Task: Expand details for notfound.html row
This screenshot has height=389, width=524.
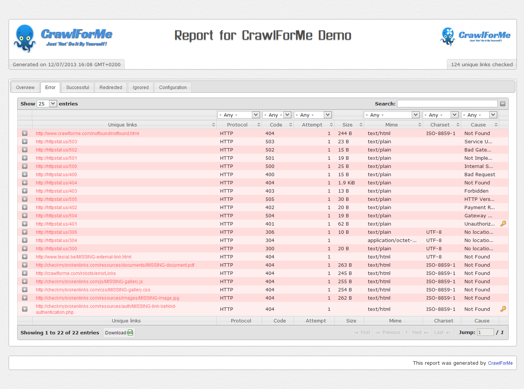Action: [25, 134]
